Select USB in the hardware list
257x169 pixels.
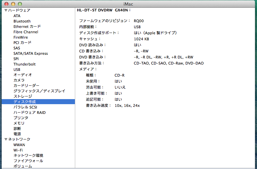(17, 70)
